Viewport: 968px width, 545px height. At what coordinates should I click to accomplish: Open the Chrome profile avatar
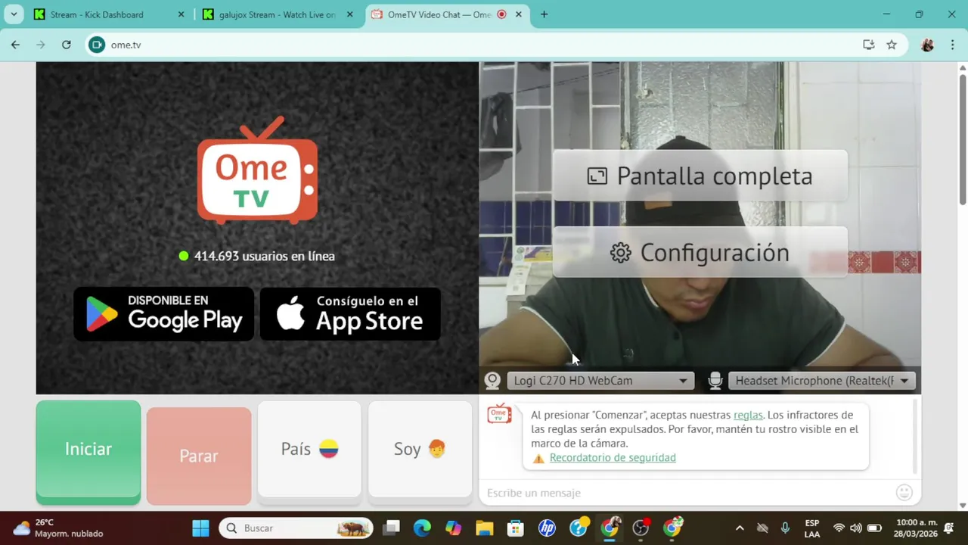click(x=927, y=45)
